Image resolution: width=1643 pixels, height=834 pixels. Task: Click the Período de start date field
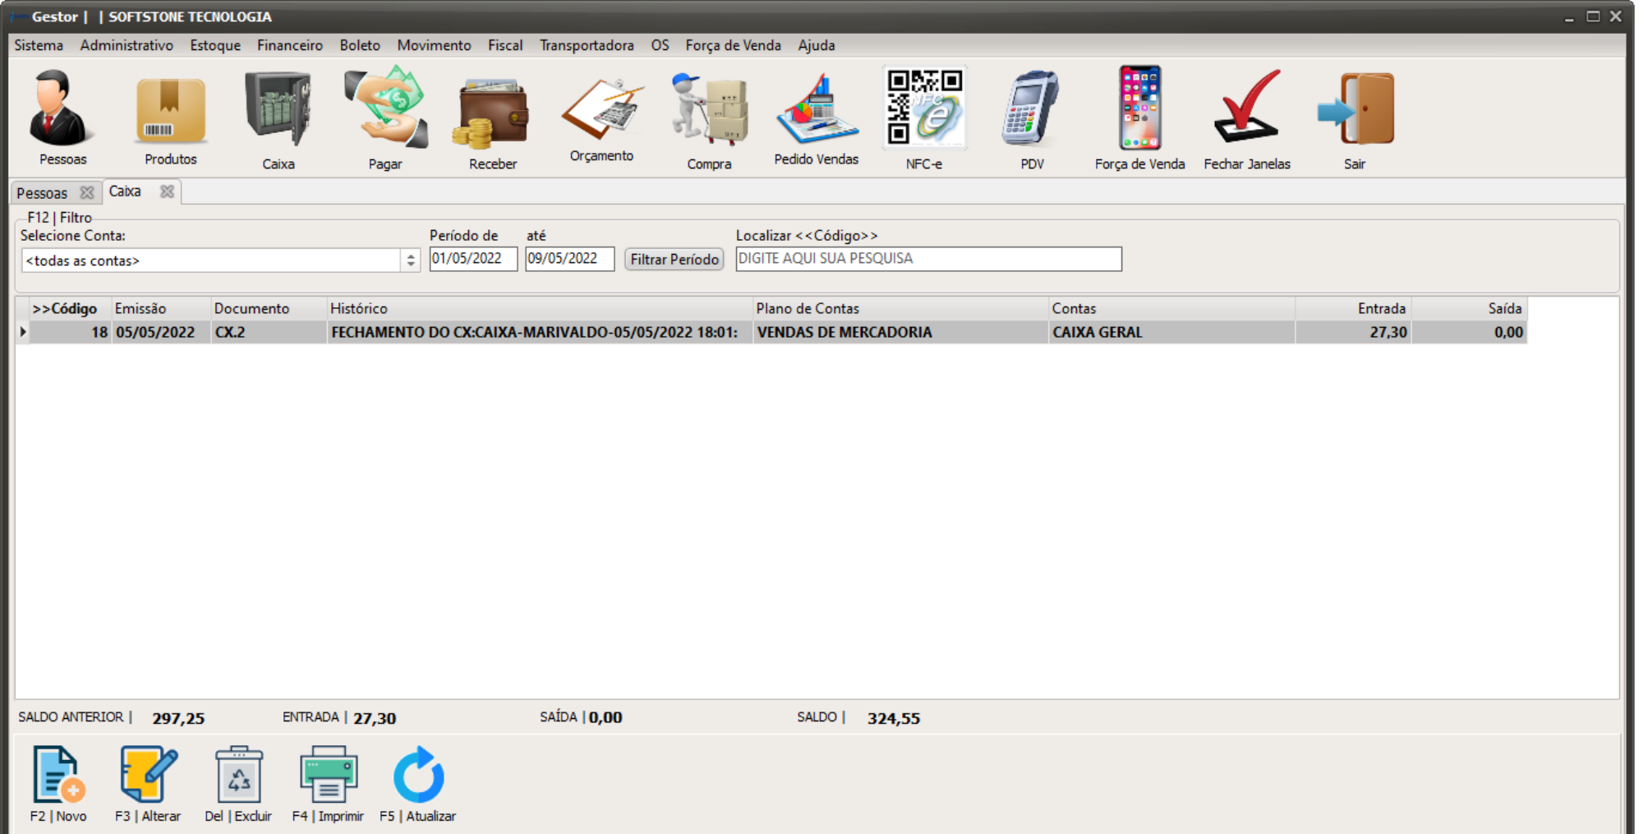point(472,259)
